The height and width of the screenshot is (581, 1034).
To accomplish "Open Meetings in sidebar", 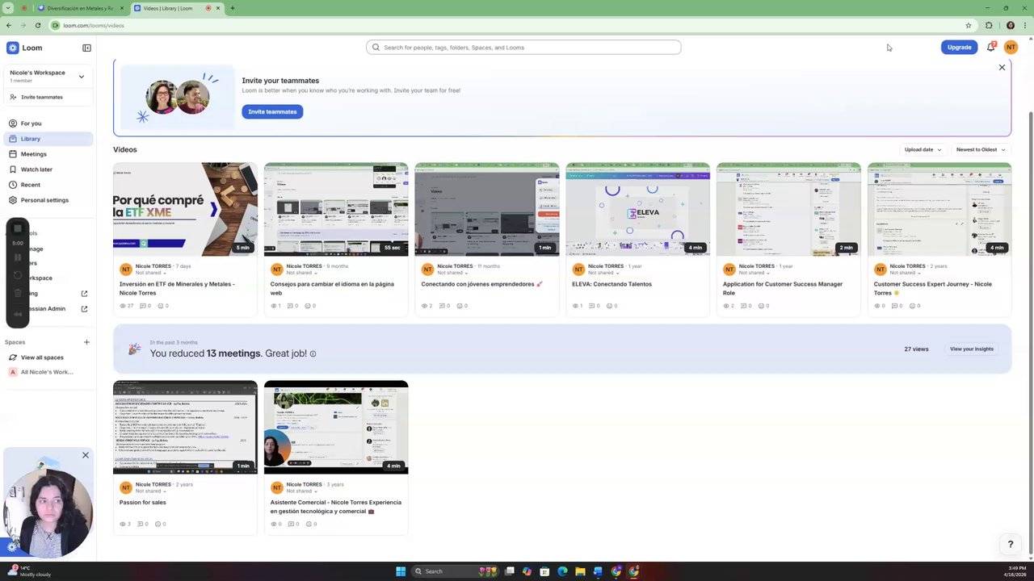I will click(x=47, y=154).
